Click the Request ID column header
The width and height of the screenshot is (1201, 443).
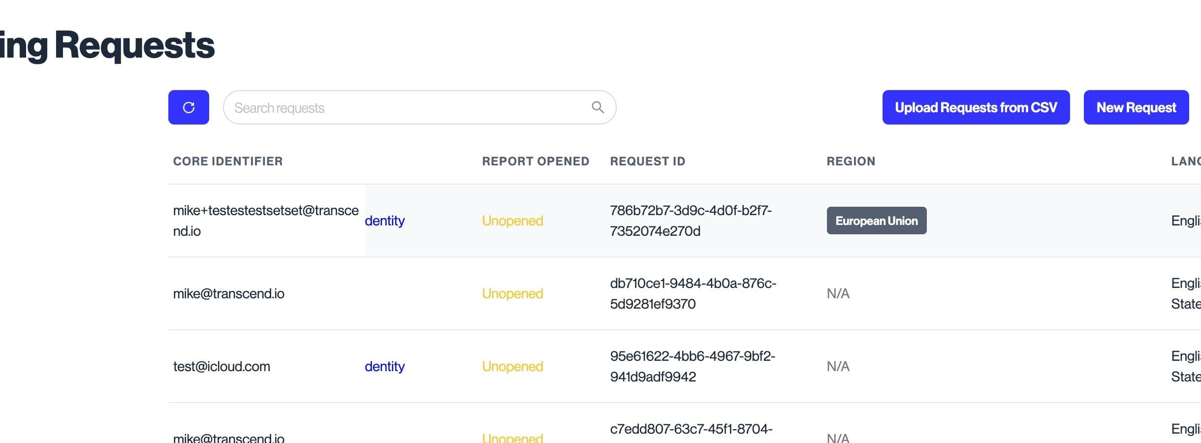(647, 161)
